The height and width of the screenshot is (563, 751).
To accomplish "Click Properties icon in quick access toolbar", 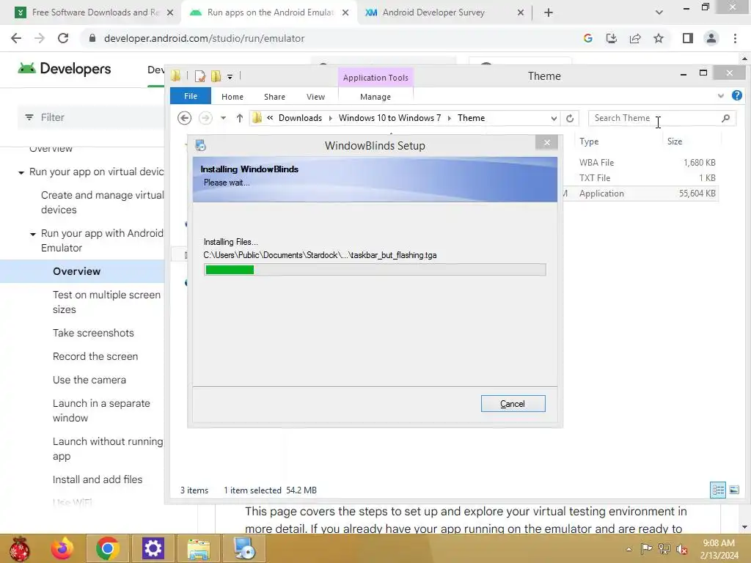I will click(x=199, y=76).
